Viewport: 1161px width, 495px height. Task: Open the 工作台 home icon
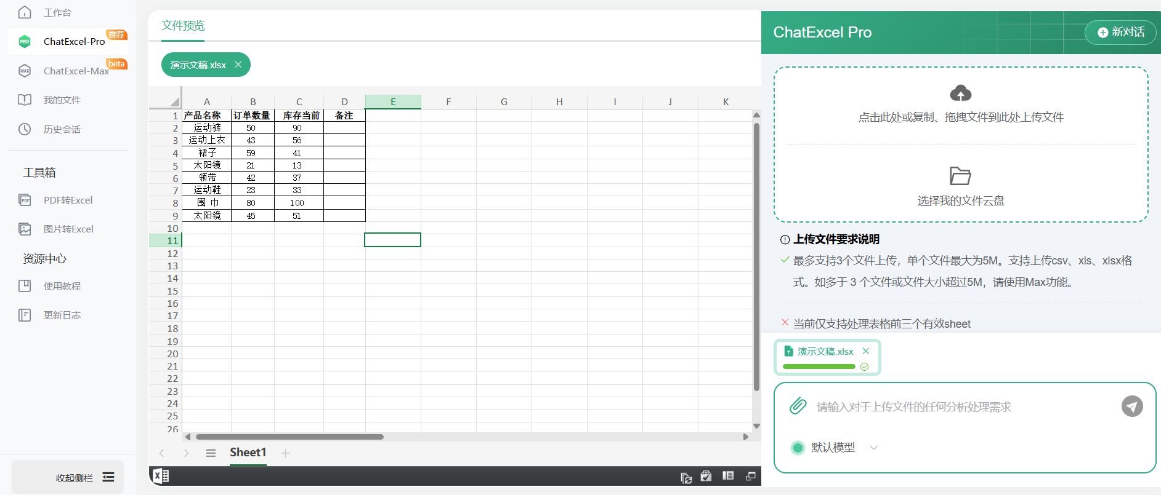[x=25, y=12]
